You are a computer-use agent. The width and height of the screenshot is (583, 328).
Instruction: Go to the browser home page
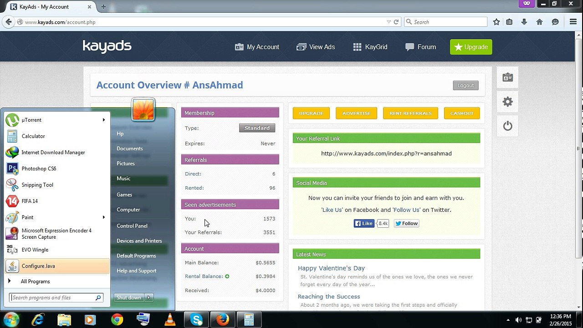click(x=539, y=22)
